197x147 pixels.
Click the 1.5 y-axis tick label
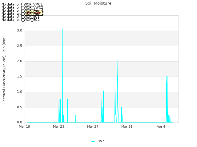coord(19,77)
